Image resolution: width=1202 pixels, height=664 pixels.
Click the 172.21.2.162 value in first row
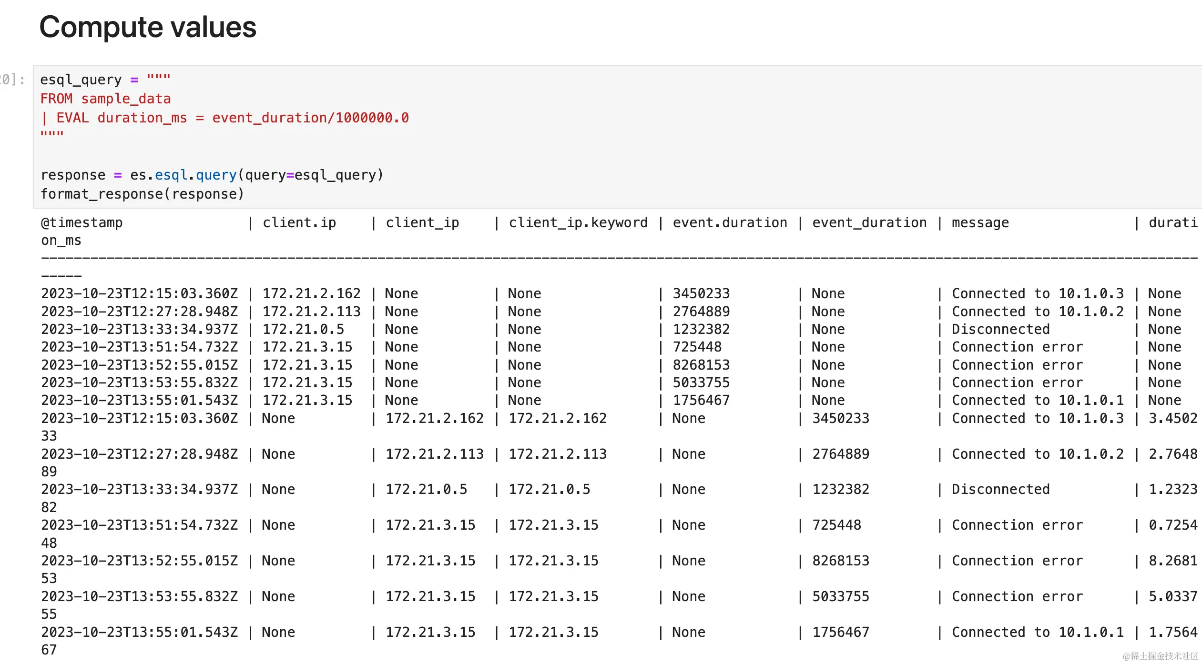pos(311,293)
